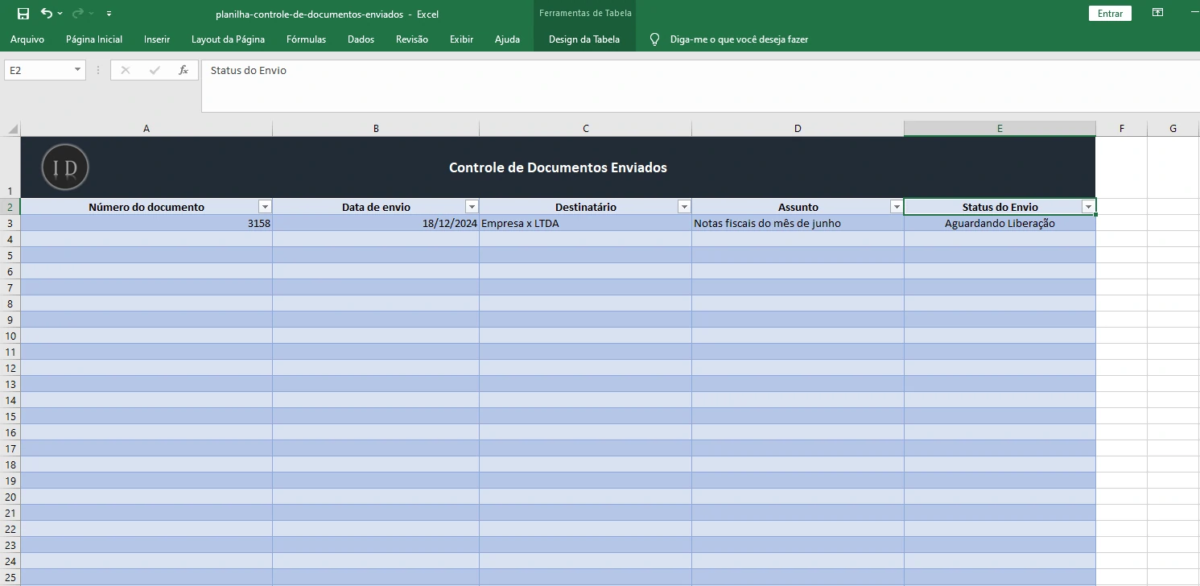Cancel entry using the X icon
The height and width of the screenshot is (586, 1200).
pos(125,70)
